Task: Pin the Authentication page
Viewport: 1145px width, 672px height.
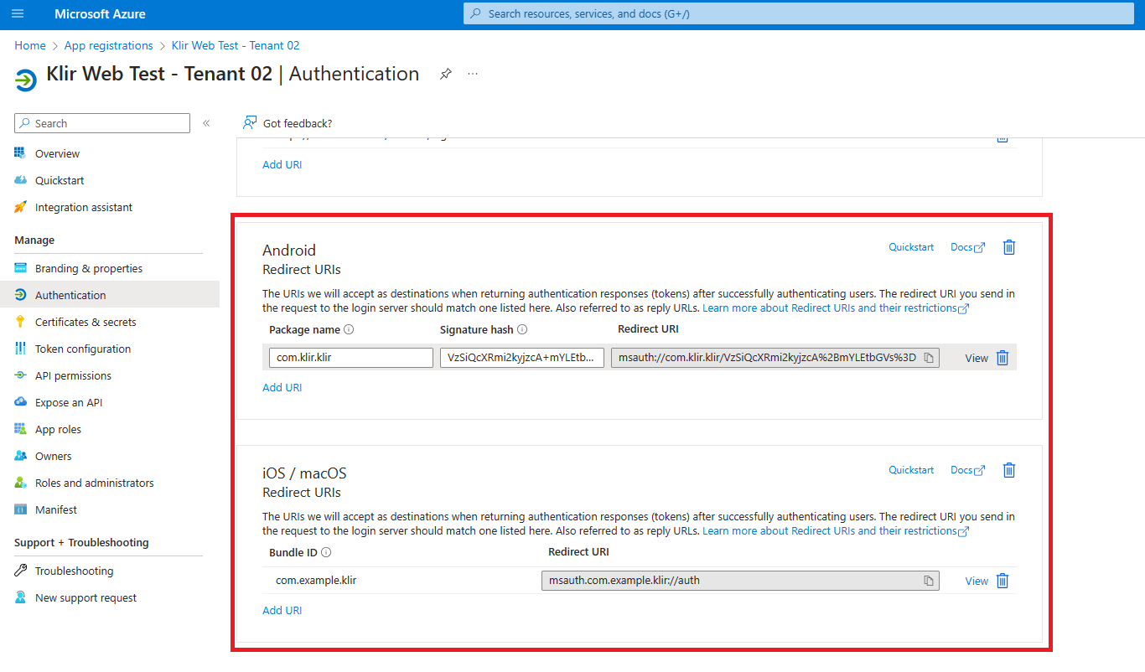Action: [x=446, y=74]
